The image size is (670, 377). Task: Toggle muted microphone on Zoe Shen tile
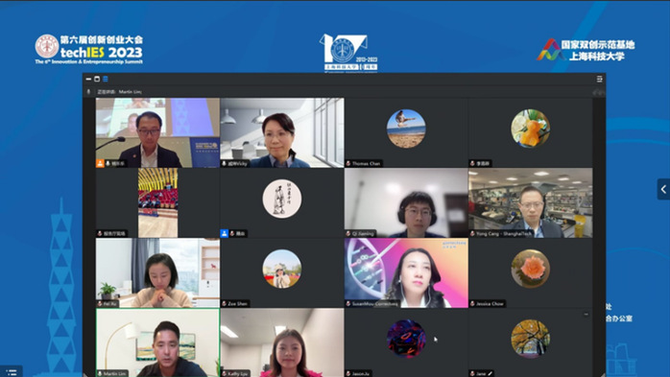pos(224,303)
